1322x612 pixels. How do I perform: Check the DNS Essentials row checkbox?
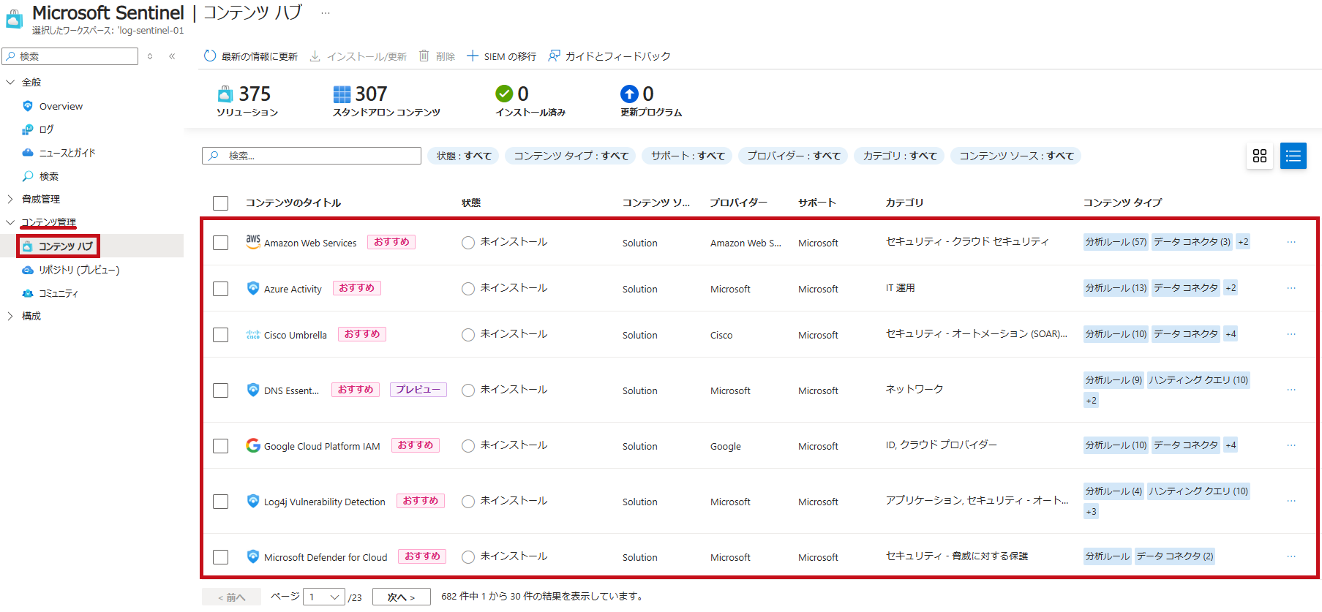pos(220,390)
